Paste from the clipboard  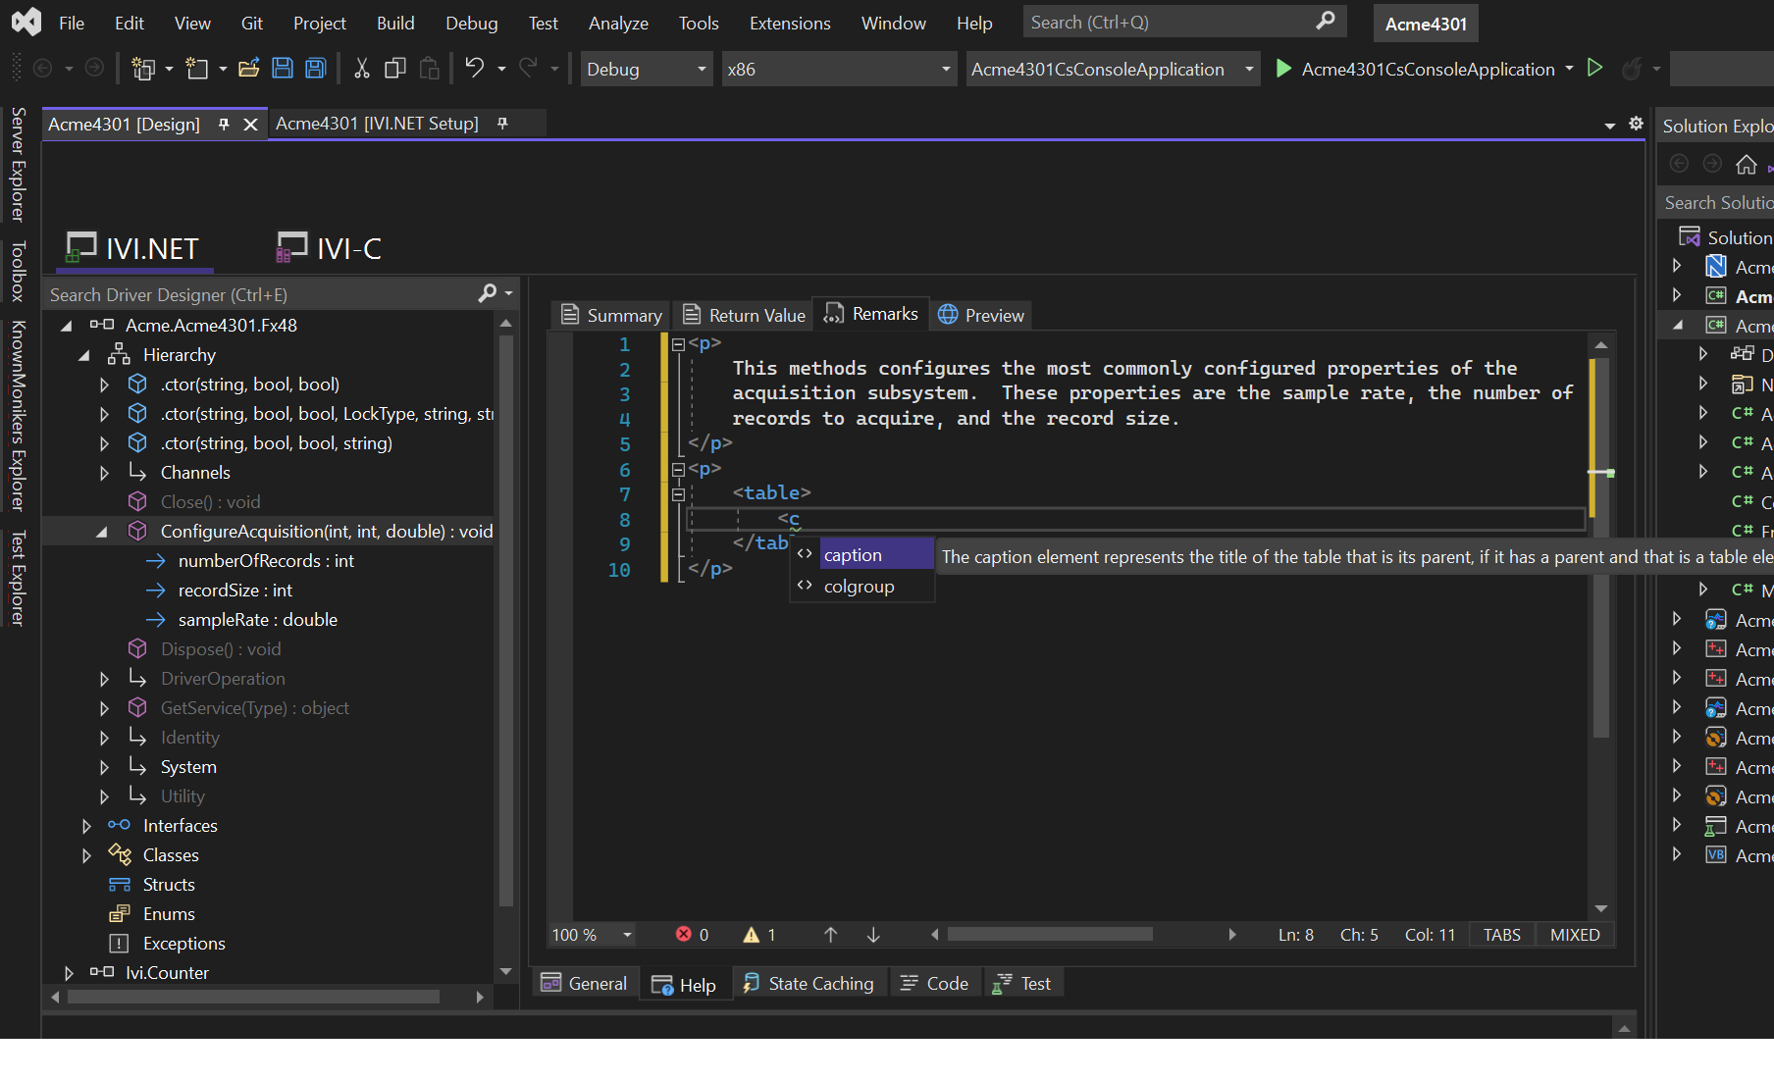point(429,68)
